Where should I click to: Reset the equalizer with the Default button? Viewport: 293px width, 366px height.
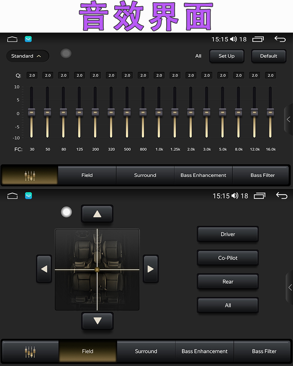[x=268, y=56]
